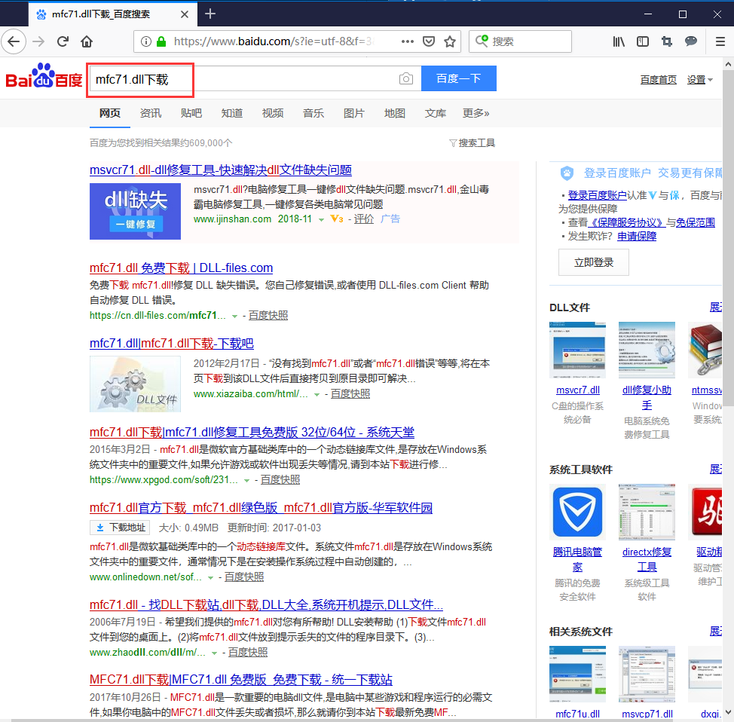The height and width of the screenshot is (722, 734).
Task: Open the directx修复工具 link
Action: coord(647,559)
